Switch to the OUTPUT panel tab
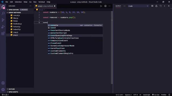The image size is (172, 96). (x=118, y=6)
